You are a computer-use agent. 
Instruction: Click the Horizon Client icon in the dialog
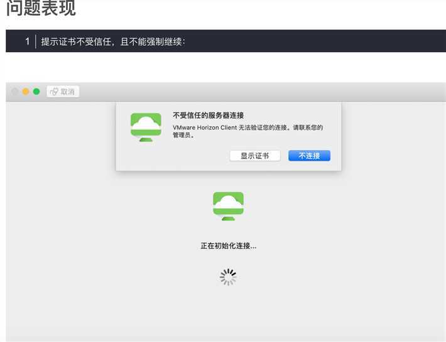coord(146,127)
